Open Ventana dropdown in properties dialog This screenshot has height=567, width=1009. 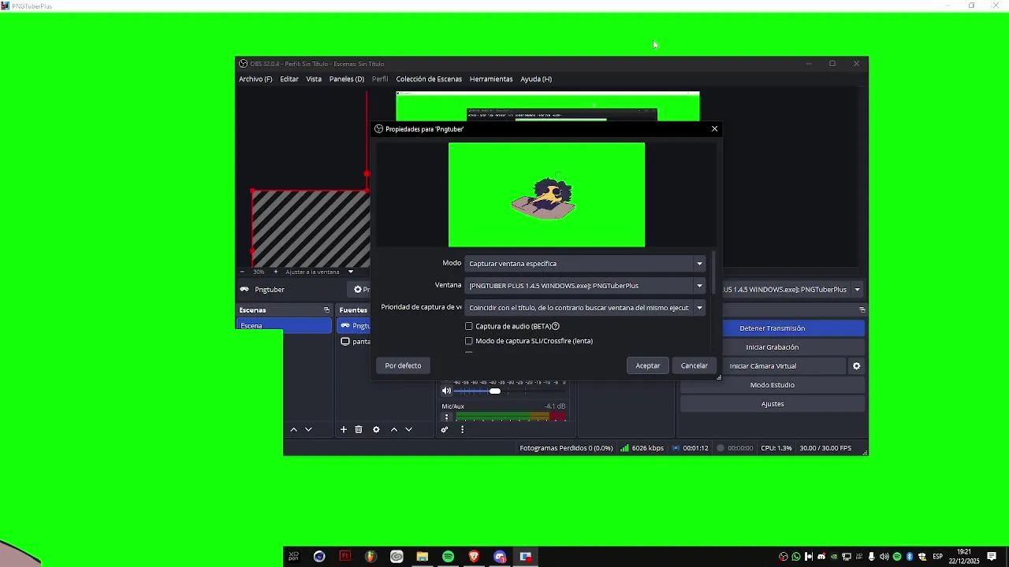tap(585, 286)
